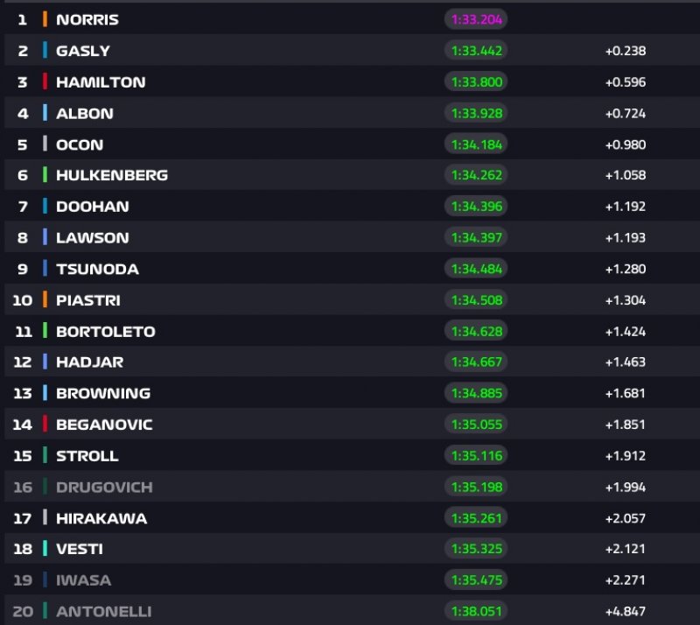This screenshot has width=700, height=625.
Task: Select Gasly's 1:33.442 lap time badge
Action: [x=476, y=51]
